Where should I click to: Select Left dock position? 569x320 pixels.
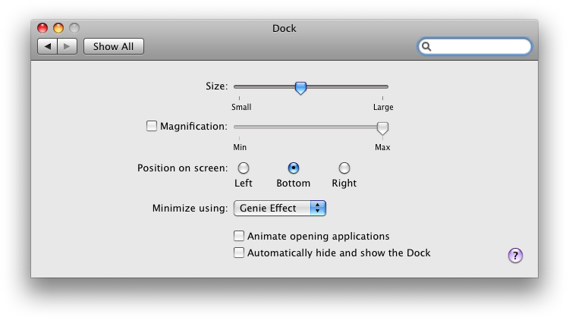click(244, 168)
